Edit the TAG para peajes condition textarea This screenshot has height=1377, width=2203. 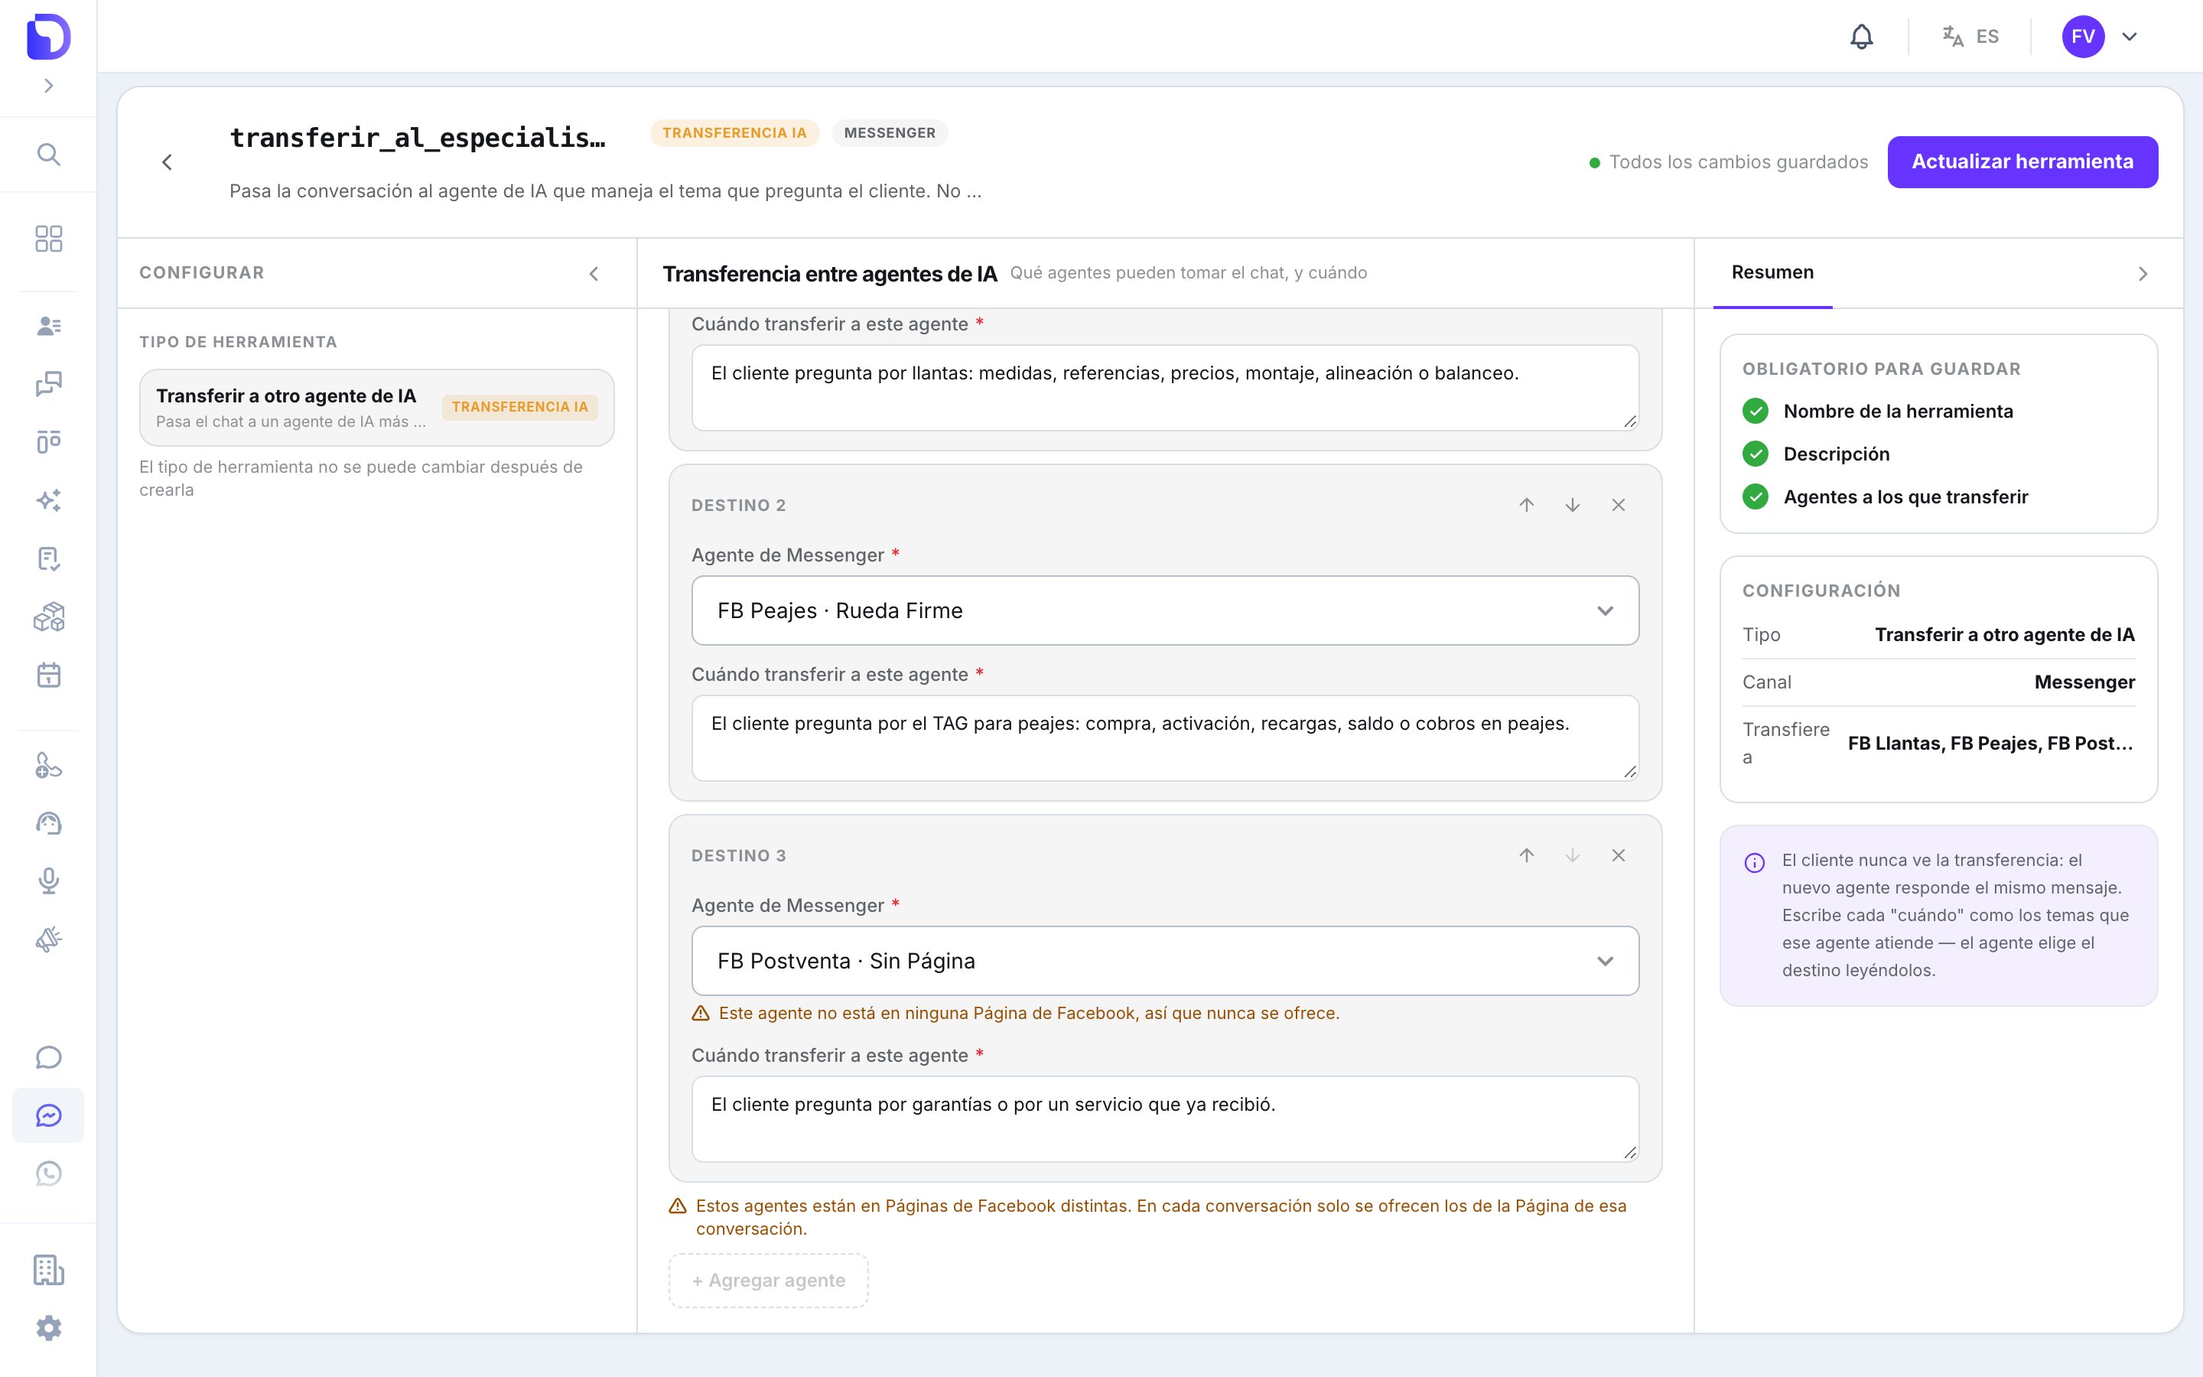pyautogui.click(x=1165, y=737)
